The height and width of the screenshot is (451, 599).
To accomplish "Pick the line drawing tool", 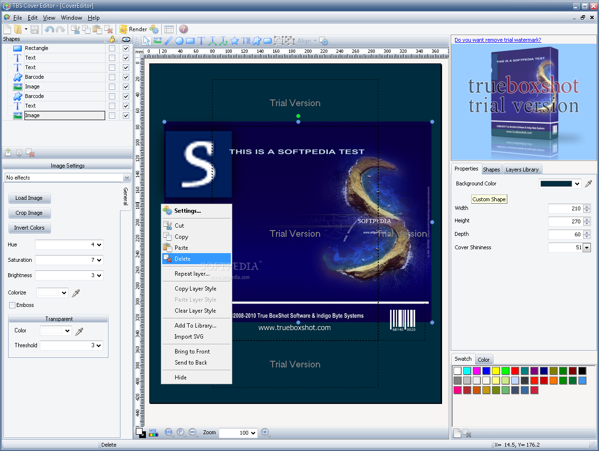I will [168, 41].
